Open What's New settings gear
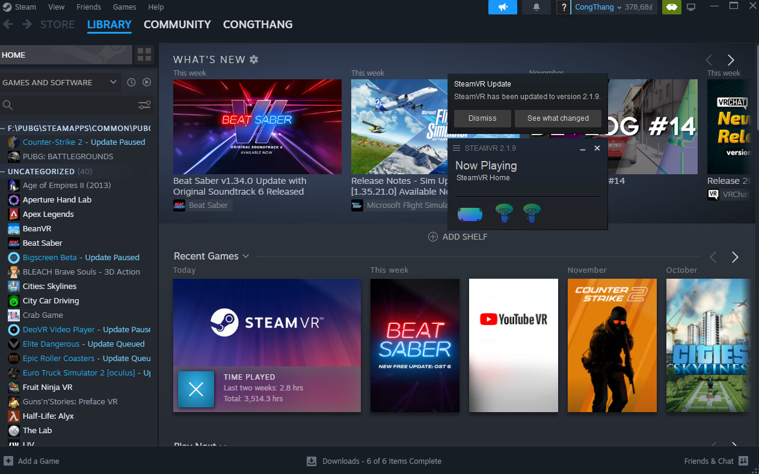759x474 pixels. [x=254, y=59]
